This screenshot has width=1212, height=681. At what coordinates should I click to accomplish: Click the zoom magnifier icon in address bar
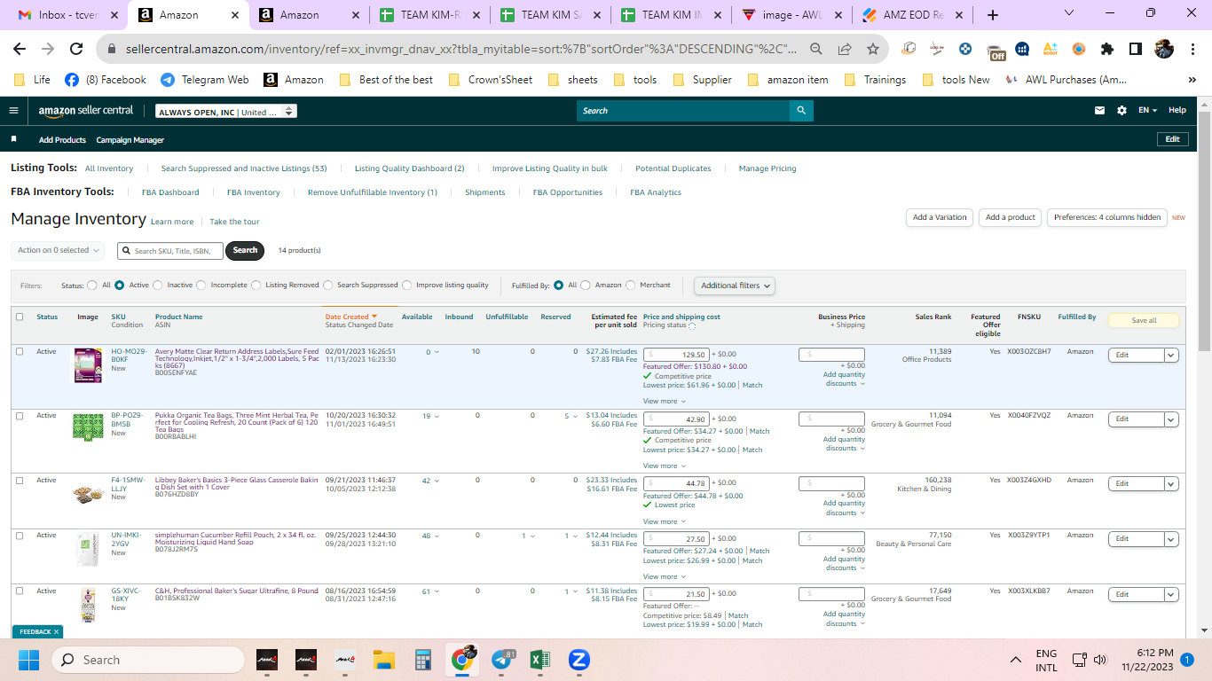click(816, 49)
